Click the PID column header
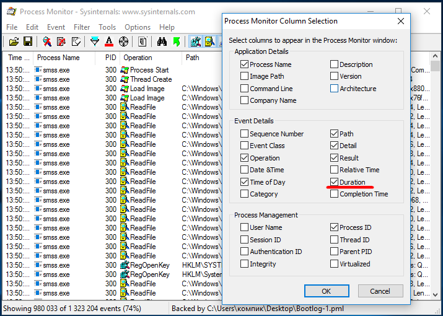The height and width of the screenshot is (316, 443). point(108,58)
